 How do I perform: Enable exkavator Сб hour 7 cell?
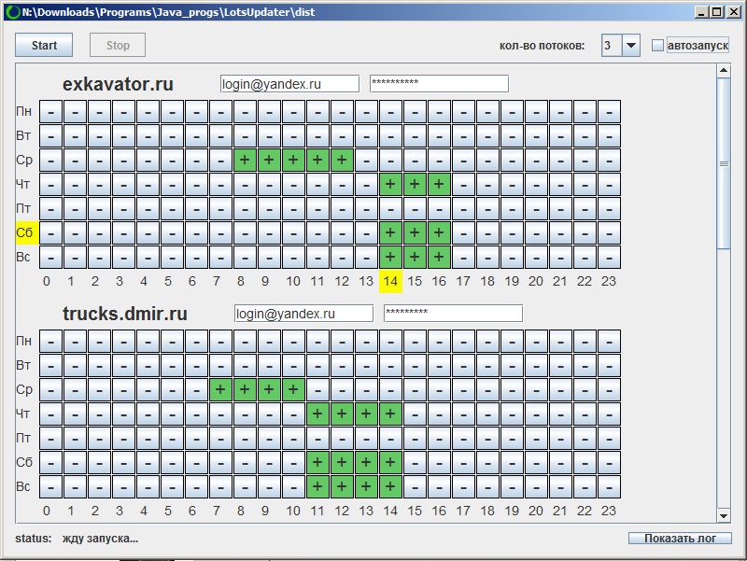click(x=220, y=232)
